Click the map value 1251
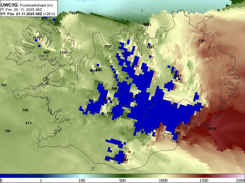 [150, 47]
